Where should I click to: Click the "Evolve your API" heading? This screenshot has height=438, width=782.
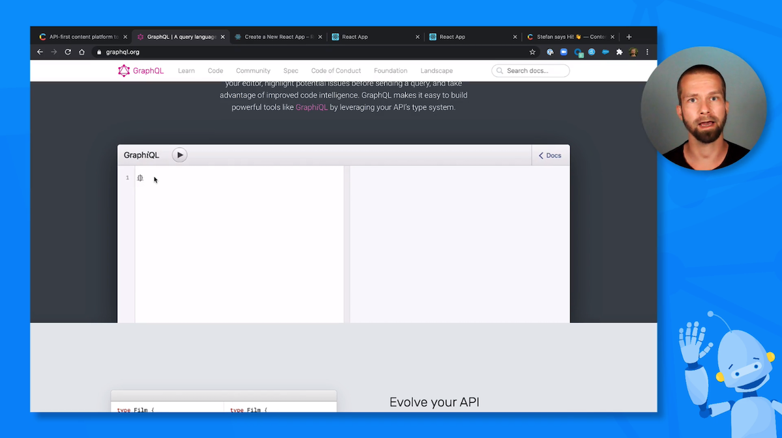tap(434, 402)
